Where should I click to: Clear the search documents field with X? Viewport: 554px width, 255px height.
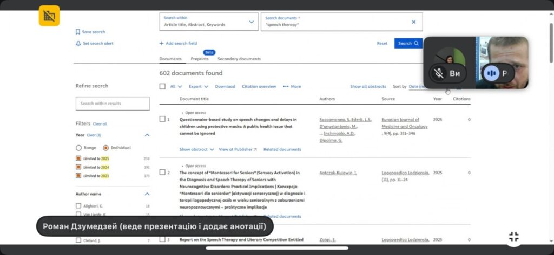414,22
